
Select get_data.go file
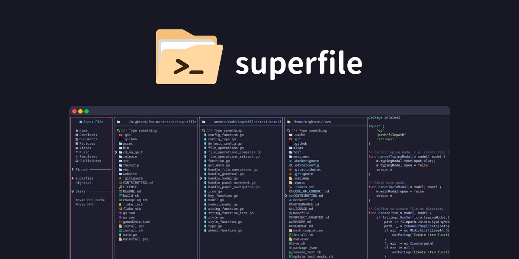pyautogui.click(x=217, y=165)
